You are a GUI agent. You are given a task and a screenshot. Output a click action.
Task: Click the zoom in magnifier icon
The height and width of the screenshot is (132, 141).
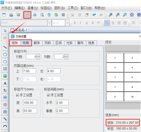click(x=110, y=15)
